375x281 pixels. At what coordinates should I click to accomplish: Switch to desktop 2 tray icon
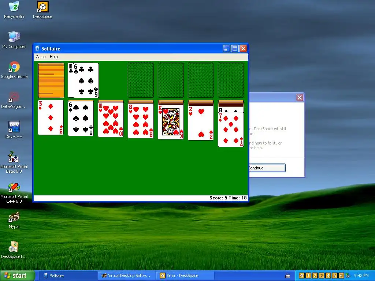click(x=315, y=276)
